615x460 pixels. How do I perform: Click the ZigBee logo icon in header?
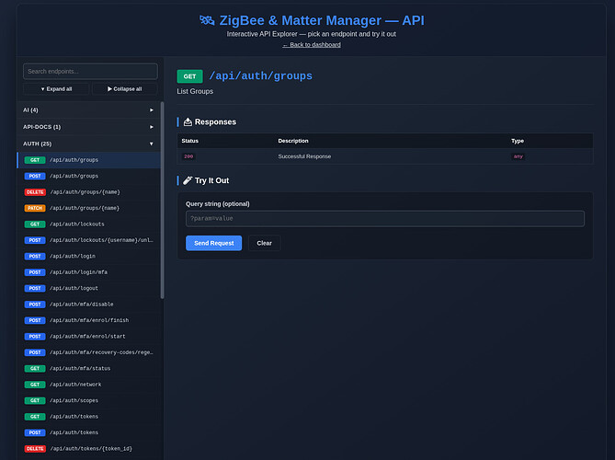click(207, 20)
